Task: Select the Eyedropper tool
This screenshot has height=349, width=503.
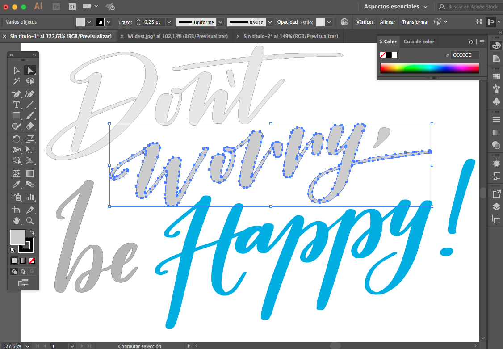Action: click(17, 184)
